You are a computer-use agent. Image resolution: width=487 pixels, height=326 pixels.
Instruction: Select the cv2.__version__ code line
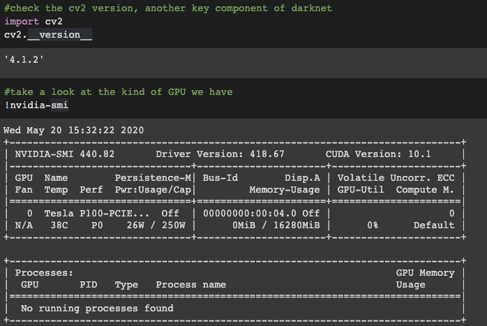(48, 34)
